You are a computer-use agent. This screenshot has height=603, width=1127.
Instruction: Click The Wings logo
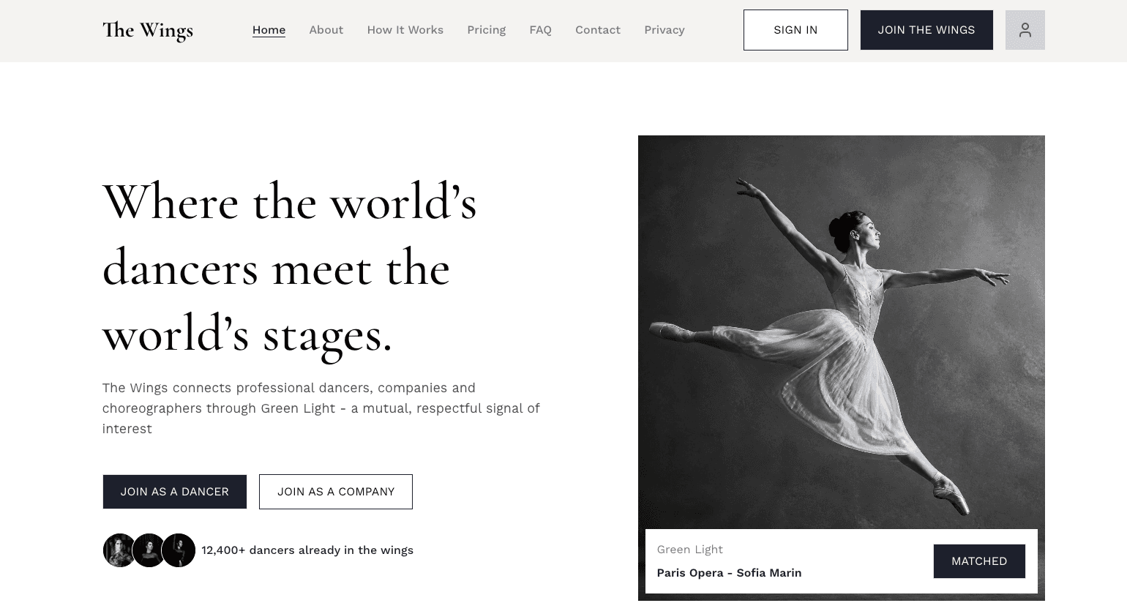pyautogui.click(x=148, y=30)
